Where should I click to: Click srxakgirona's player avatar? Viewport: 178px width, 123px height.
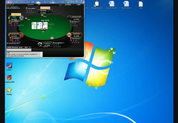tap(21, 35)
